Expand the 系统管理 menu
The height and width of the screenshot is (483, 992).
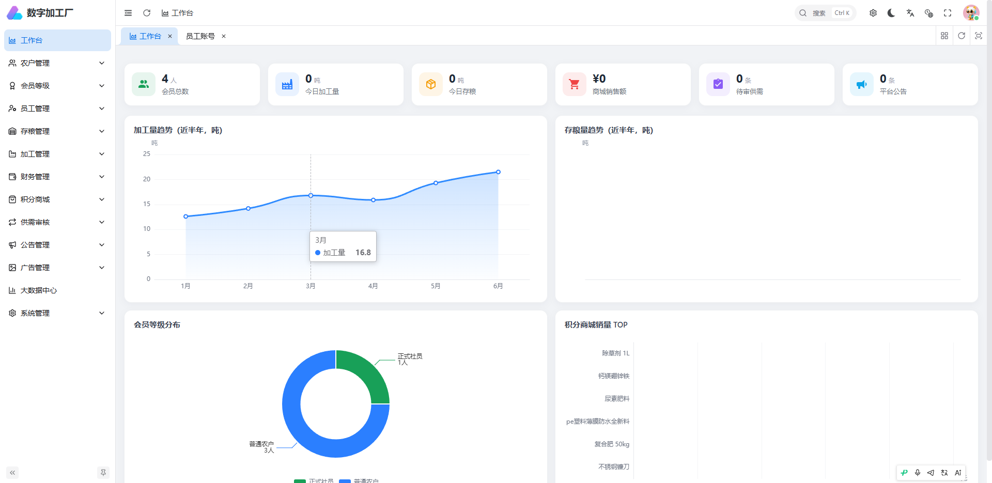pos(57,313)
